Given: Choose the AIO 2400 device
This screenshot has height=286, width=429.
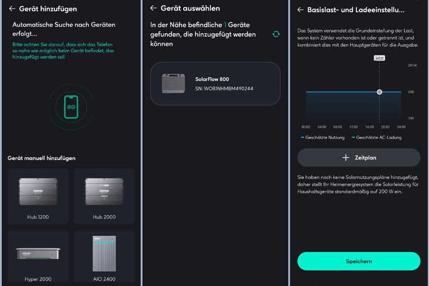Looking at the screenshot, I should 104,257.
